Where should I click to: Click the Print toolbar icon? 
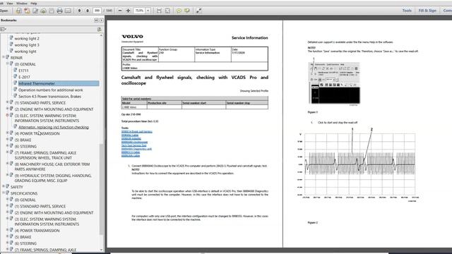pos(59,11)
